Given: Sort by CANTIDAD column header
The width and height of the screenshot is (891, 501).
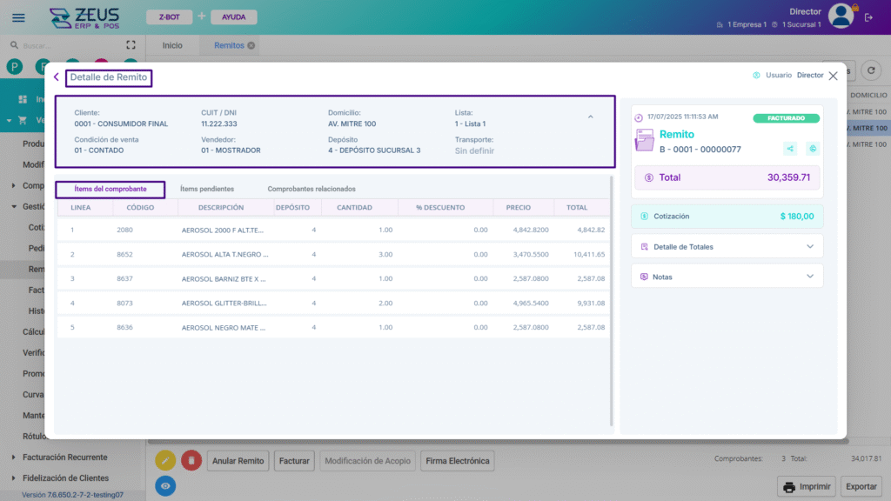Looking at the screenshot, I should pyautogui.click(x=355, y=207).
